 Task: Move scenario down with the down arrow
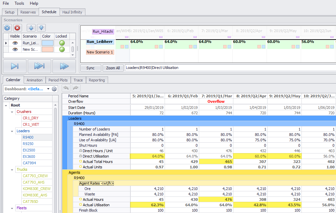click(x=41, y=28)
